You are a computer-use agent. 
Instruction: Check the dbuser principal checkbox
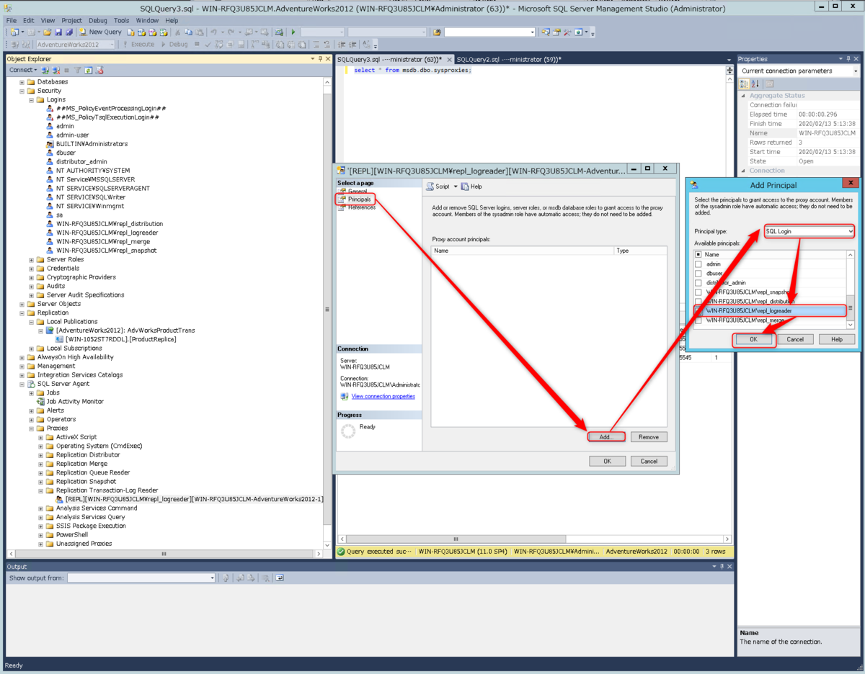(698, 274)
